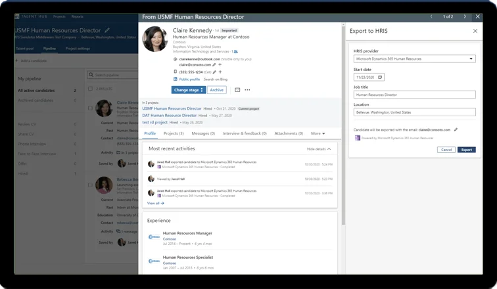Edit the export email with pencil icon
Image resolution: width=497 pixels, height=289 pixels.
tap(456, 130)
